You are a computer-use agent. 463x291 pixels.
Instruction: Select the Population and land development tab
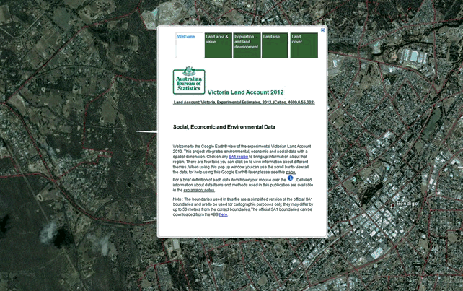246,45
